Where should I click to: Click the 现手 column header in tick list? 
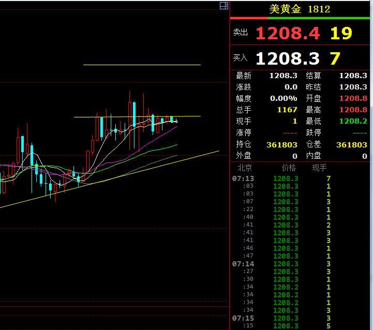click(319, 168)
